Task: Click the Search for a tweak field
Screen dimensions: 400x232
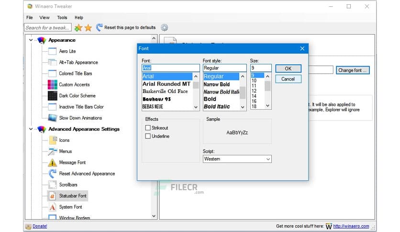Action: [x=48, y=28]
